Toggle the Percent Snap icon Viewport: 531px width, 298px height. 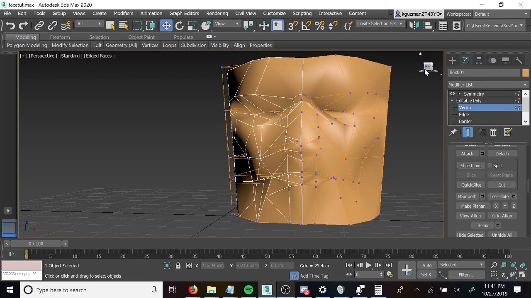[319, 26]
